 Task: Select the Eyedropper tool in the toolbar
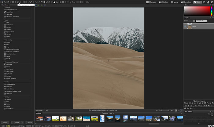click(52, 2)
